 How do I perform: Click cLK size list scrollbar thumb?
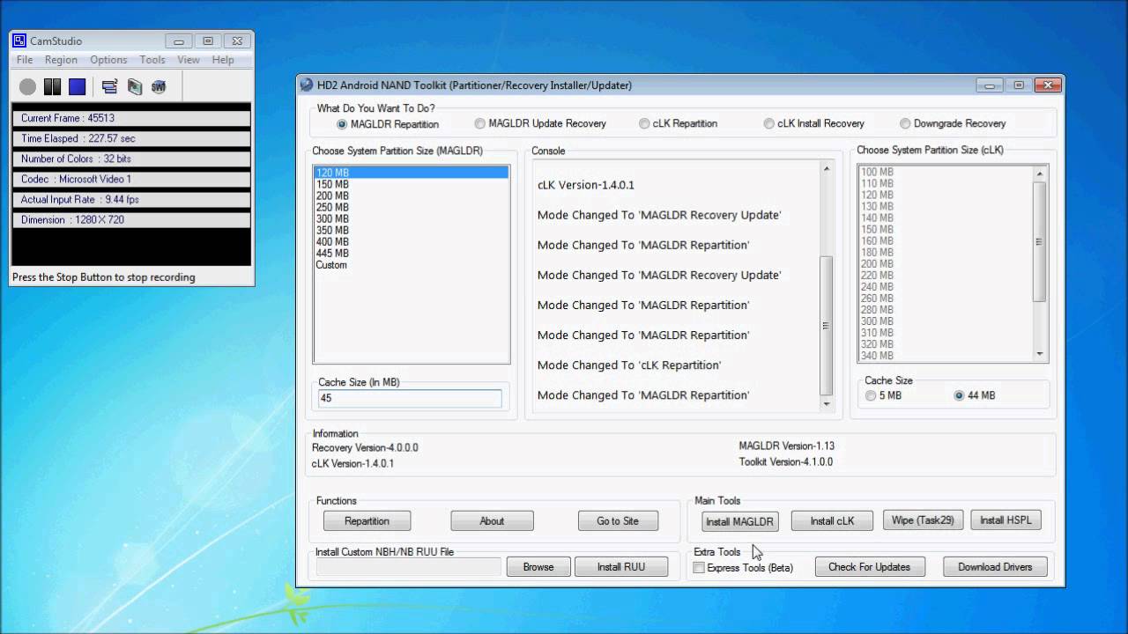click(1040, 241)
